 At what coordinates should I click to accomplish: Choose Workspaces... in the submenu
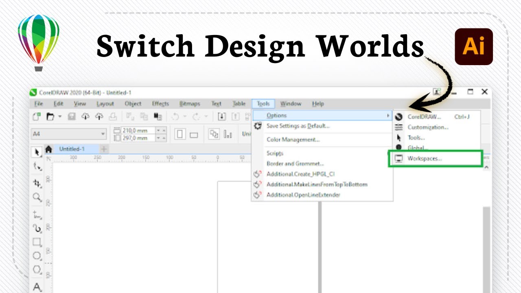(x=435, y=159)
